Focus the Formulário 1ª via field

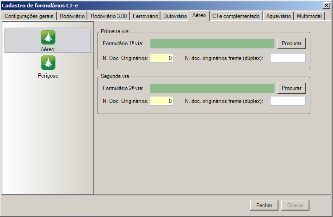pos(212,43)
